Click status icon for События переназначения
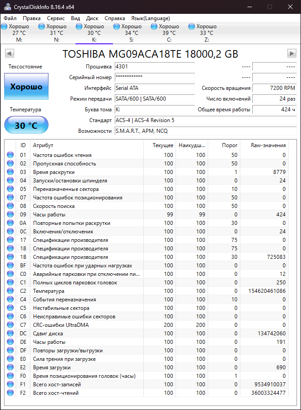Image resolution: width=301 pixels, height=410 pixels. [x=10, y=300]
